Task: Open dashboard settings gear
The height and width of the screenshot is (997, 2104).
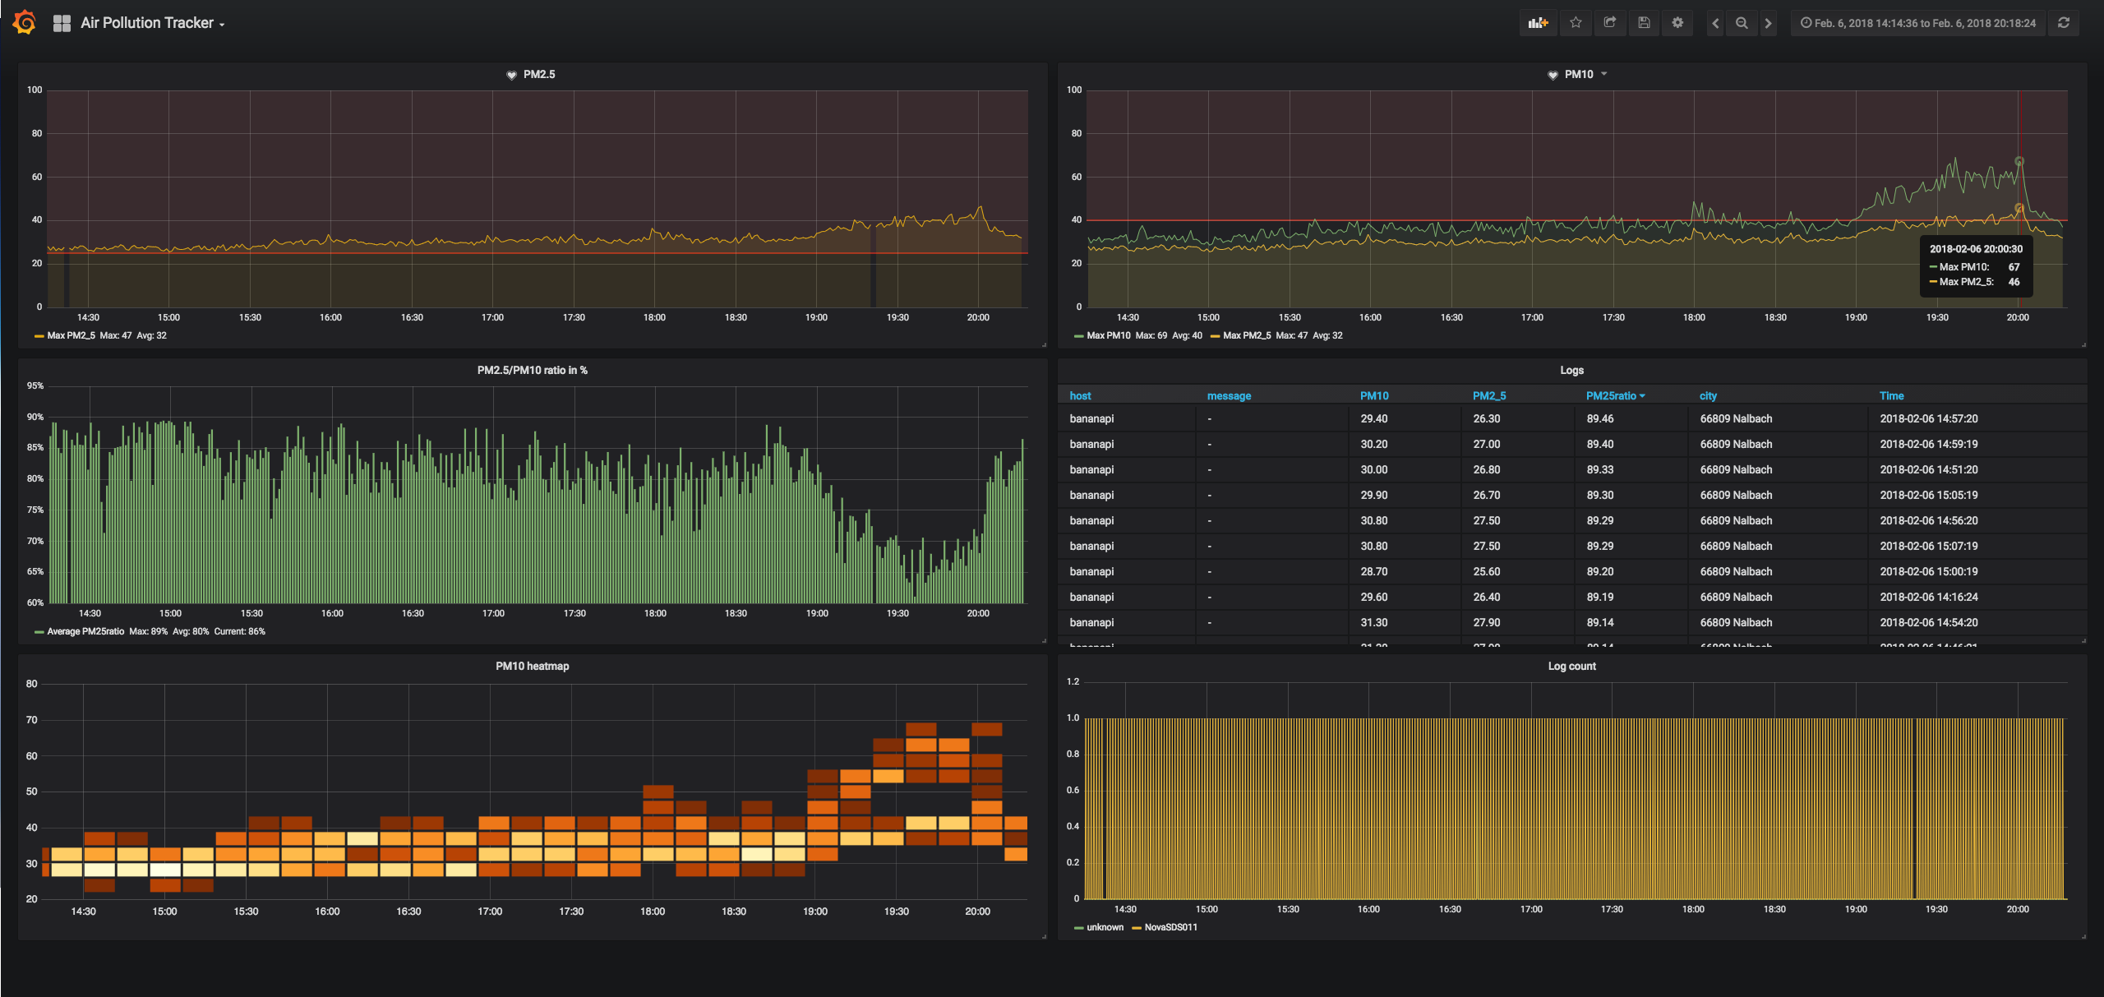Action: point(1677,23)
